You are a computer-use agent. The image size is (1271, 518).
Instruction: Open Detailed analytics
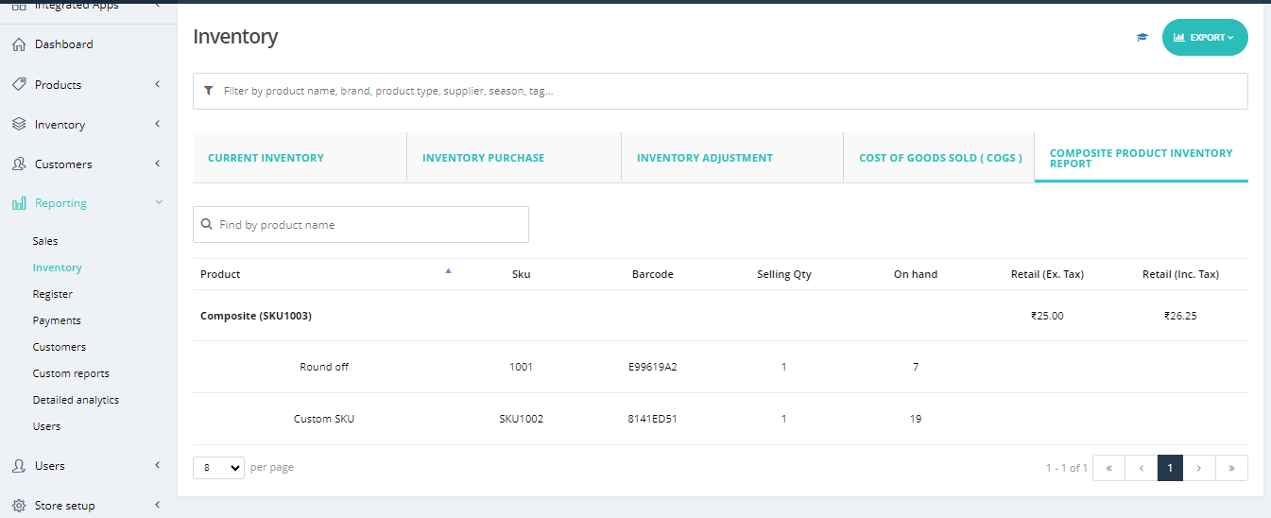point(76,400)
